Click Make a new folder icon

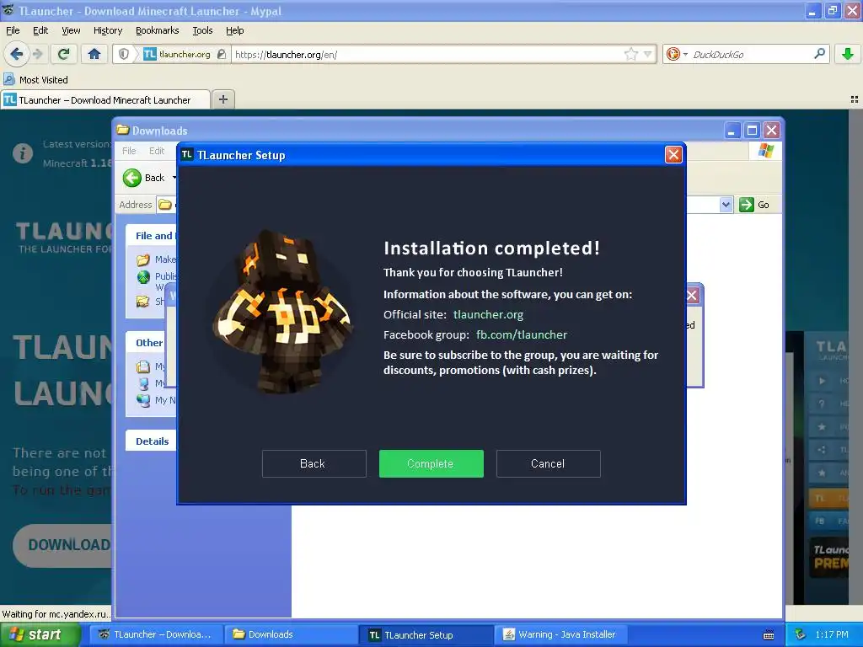pos(143,259)
